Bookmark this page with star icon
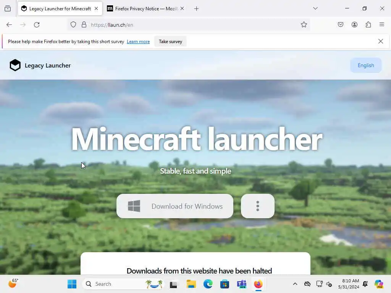 (304, 25)
